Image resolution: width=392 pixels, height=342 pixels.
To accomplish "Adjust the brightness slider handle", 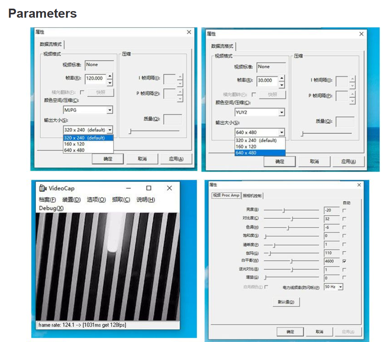I will tap(284, 211).
